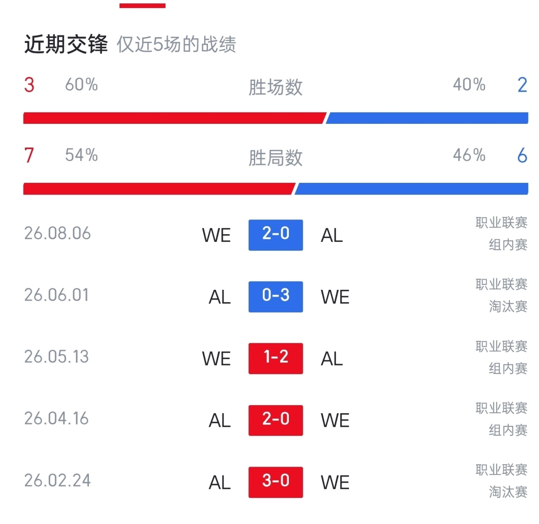Tap the 职业联赛 组内赛 label on 26.08.06 row

(502, 233)
